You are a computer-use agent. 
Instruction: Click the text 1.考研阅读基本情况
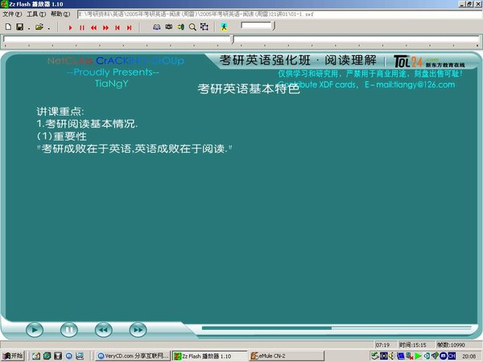tap(87, 124)
